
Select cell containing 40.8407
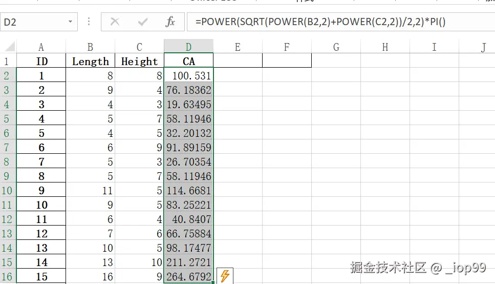pos(188,219)
